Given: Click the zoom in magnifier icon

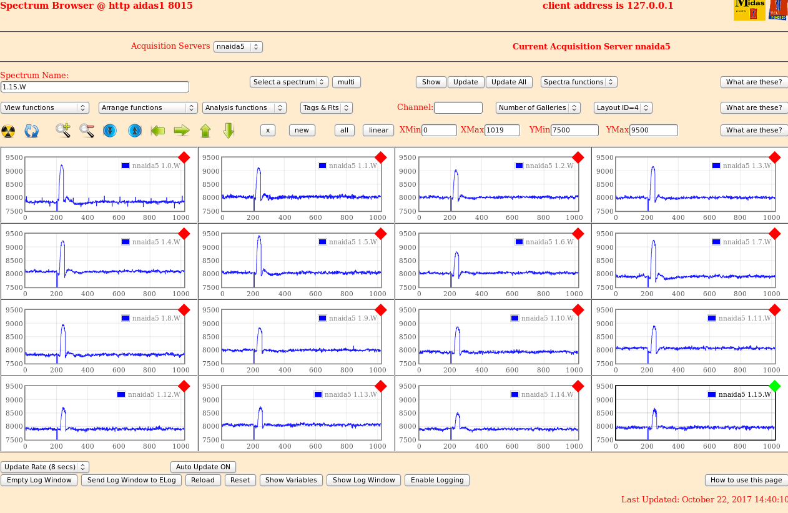Looking at the screenshot, I should pyautogui.click(x=63, y=131).
